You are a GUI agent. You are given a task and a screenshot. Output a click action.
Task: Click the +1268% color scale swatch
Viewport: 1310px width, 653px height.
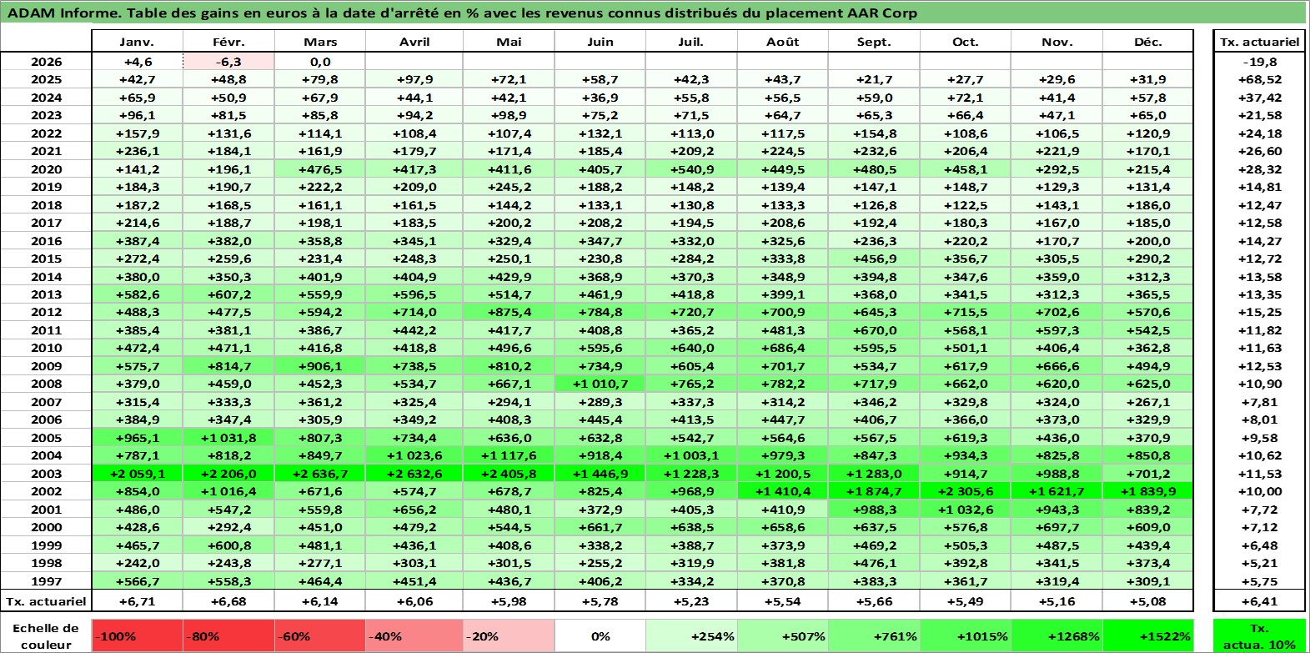1057,635
